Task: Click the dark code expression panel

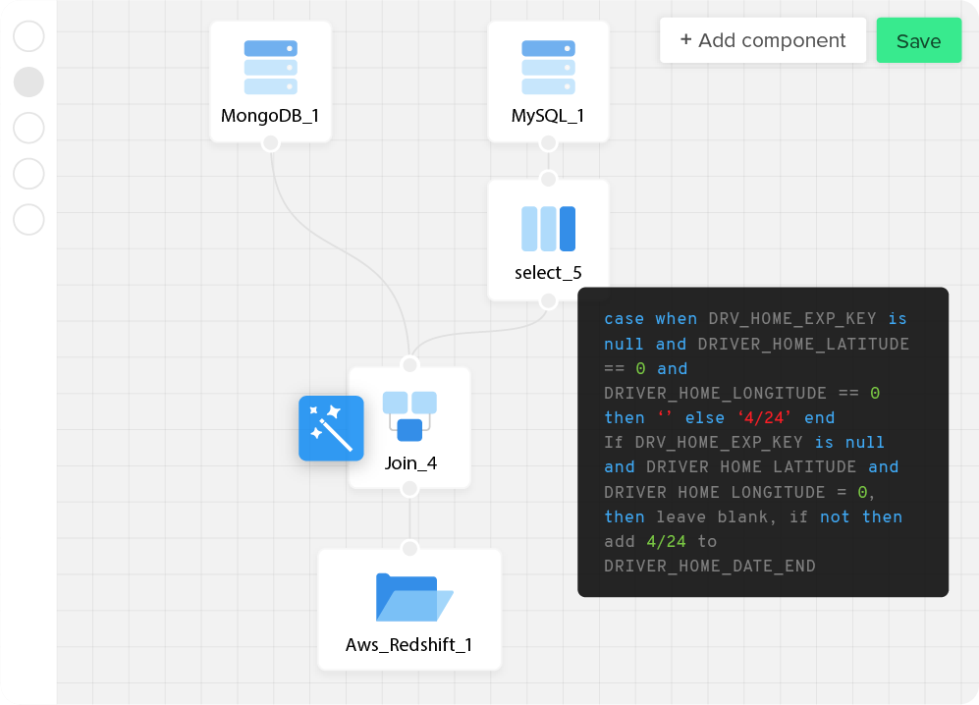Action: (763, 442)
